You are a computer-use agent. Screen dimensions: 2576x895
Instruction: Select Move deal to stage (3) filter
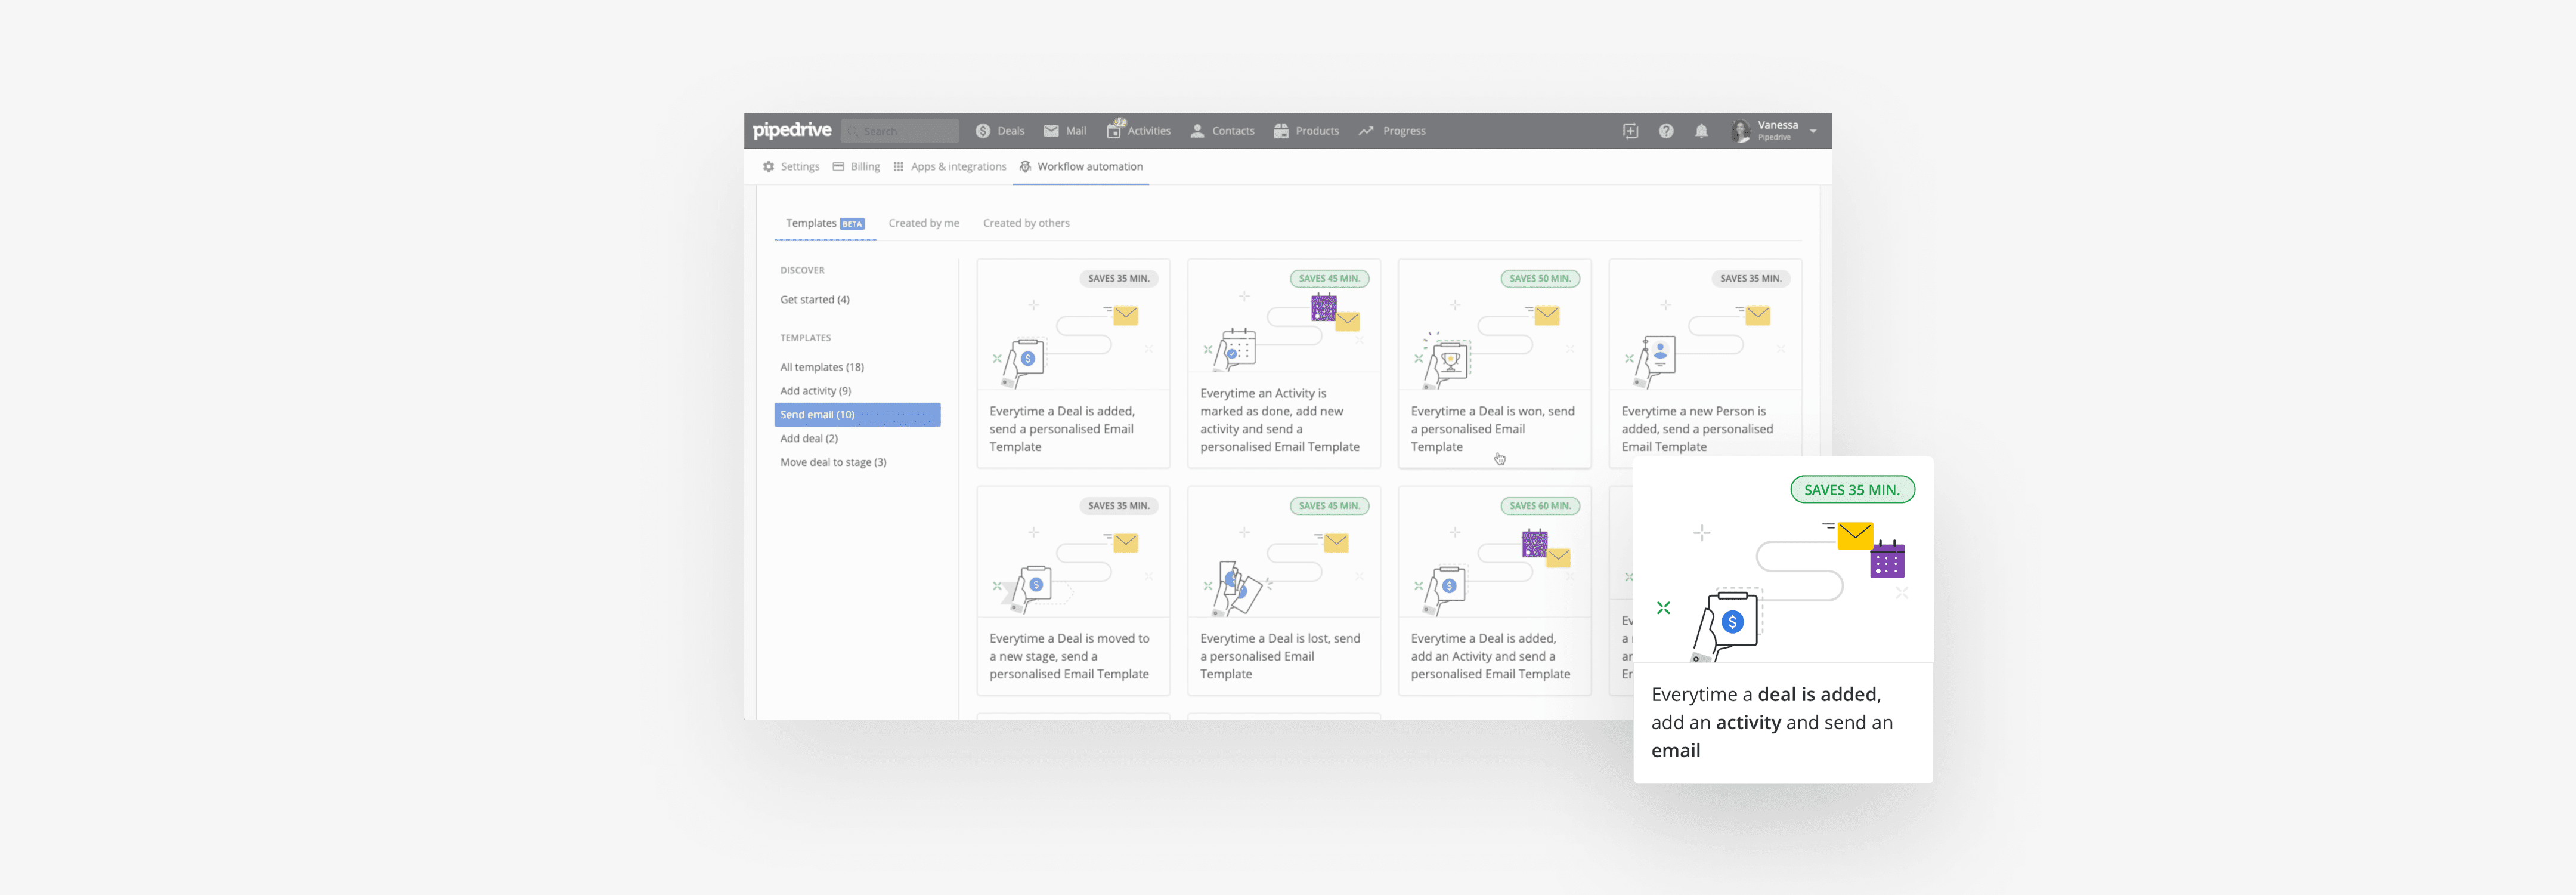click(x=833, y=462)
